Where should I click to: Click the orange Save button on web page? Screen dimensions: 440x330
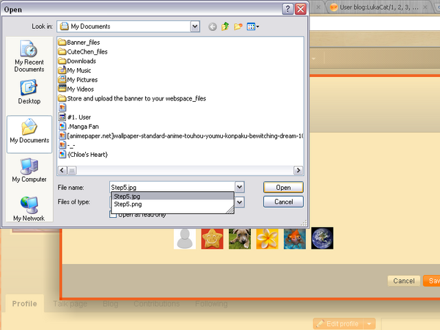(432, 281)
